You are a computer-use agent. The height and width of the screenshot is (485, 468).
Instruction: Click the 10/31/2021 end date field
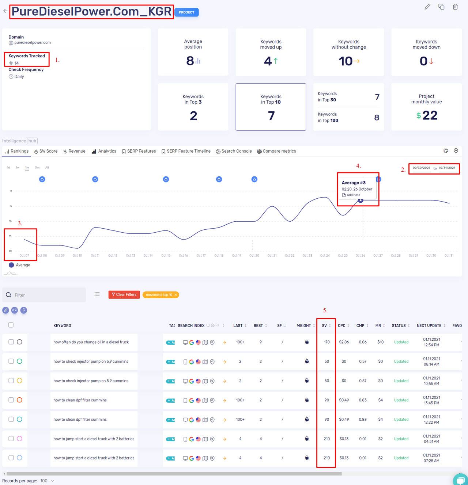(x=447, y=168)
